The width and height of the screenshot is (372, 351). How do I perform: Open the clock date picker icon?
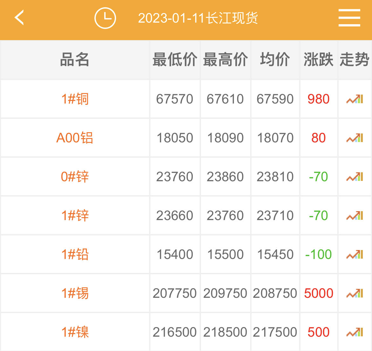click(105, 18)
